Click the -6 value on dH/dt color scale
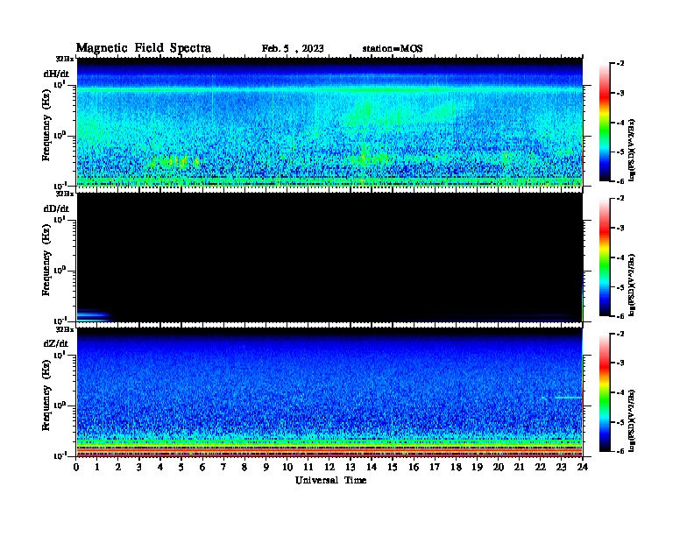This screenshot has height=536, width=694. click(621, 181)
